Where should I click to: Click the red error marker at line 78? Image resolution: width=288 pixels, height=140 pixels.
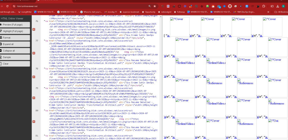click(x=34, y=77)
